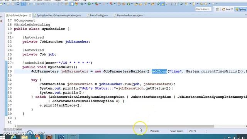Click the 29 : 73 cursor position
Screen dimensions: 247x139
192,131
